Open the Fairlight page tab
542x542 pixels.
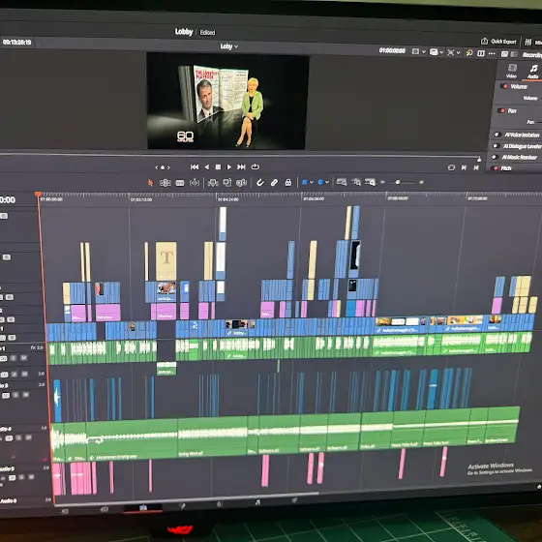[257, 502]
